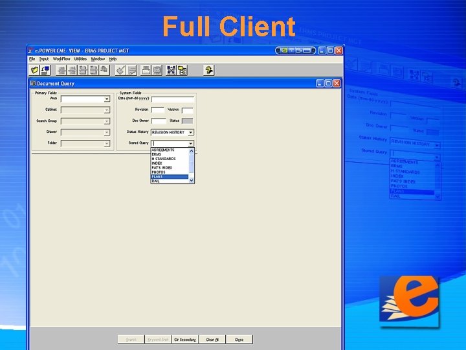Expand the Folder dropdown

click(x=107, y=143)
